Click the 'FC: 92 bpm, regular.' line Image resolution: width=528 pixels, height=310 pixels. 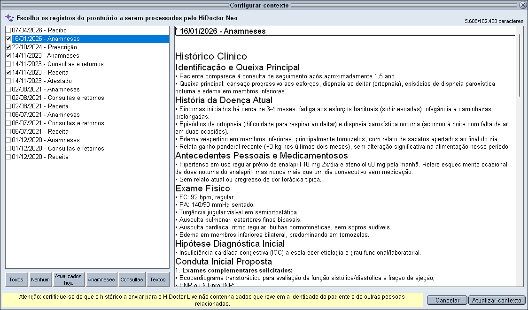point(207,197)
